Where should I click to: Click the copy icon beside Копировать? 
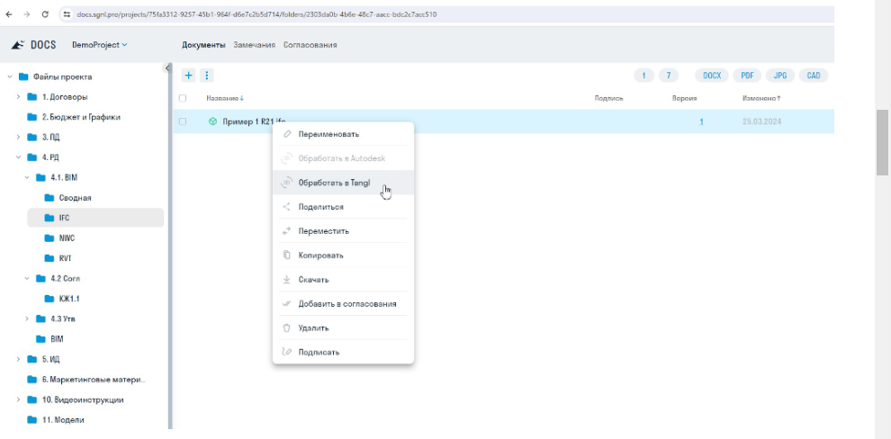(286, 255)
